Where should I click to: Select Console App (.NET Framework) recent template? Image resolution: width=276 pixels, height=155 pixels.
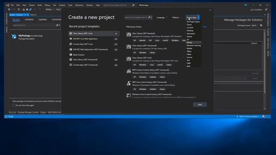[x=94, y=65]
